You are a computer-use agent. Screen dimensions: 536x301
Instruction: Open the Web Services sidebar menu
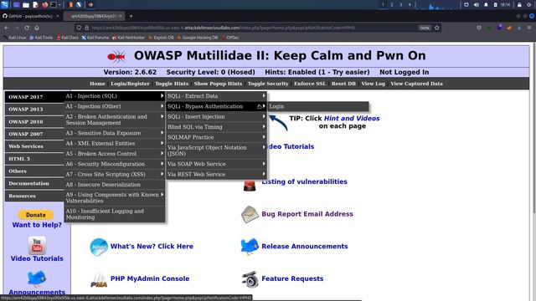(x=34, y=146)
